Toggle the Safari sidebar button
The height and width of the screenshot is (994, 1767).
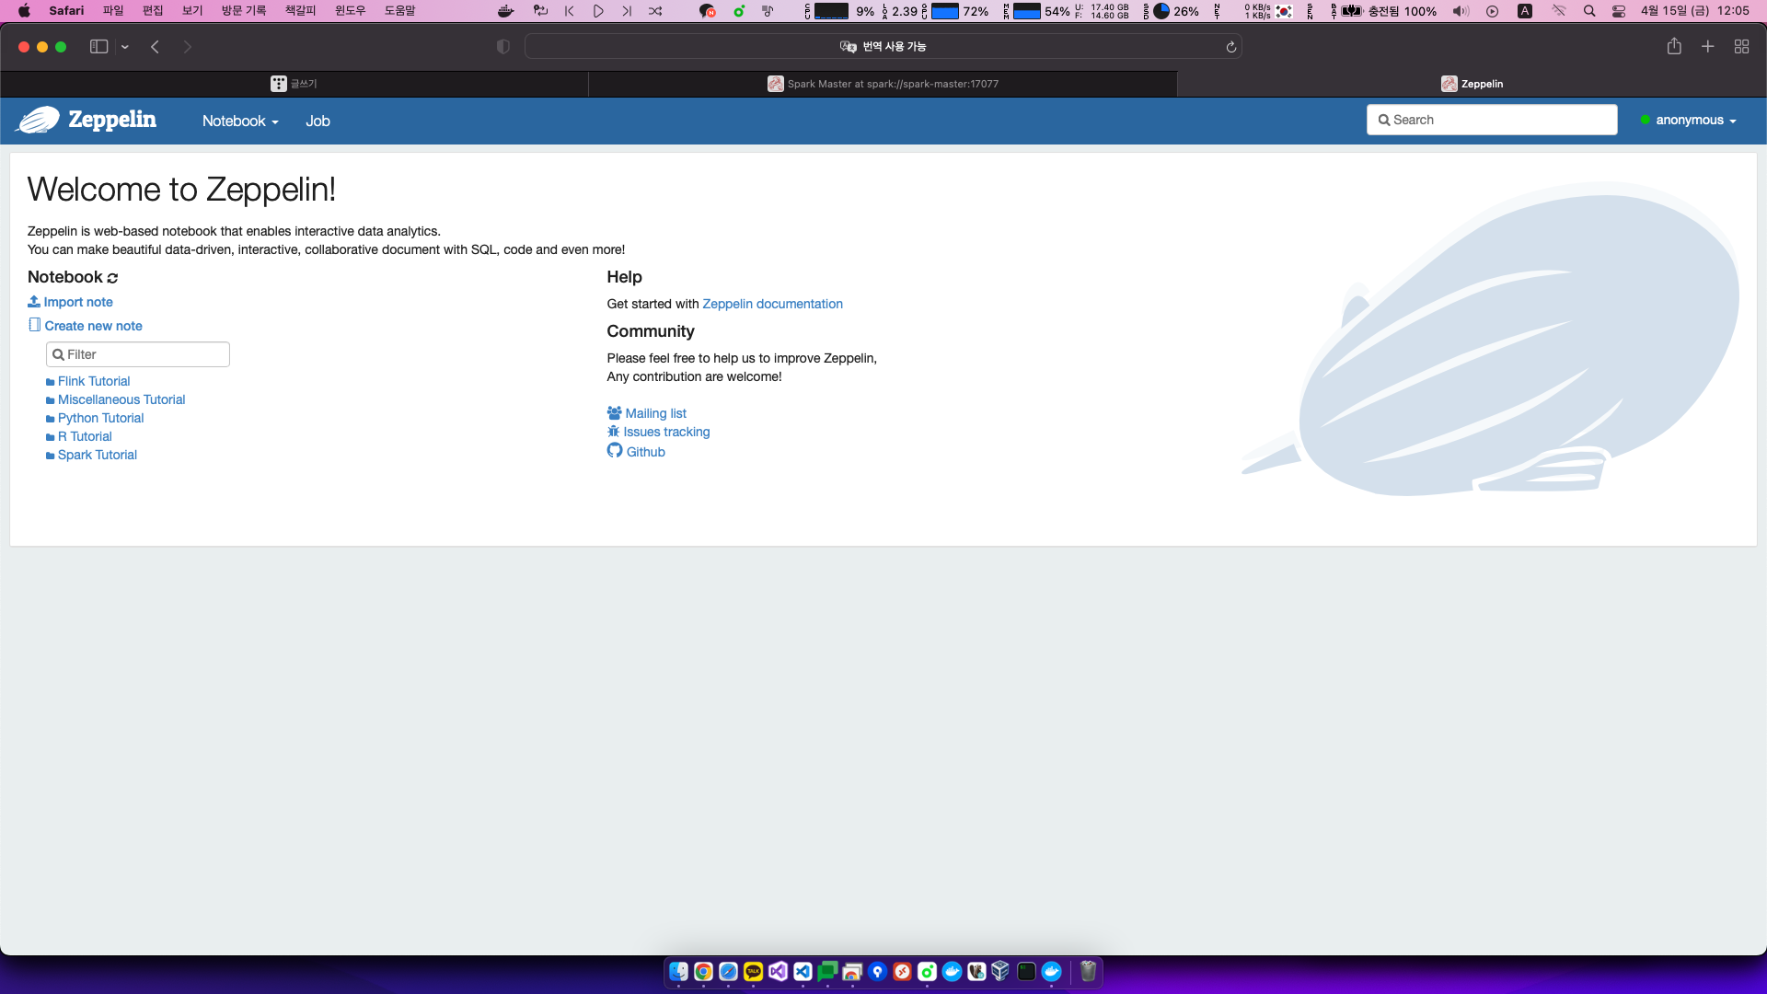pyautogui.click(x=98, y=46)
